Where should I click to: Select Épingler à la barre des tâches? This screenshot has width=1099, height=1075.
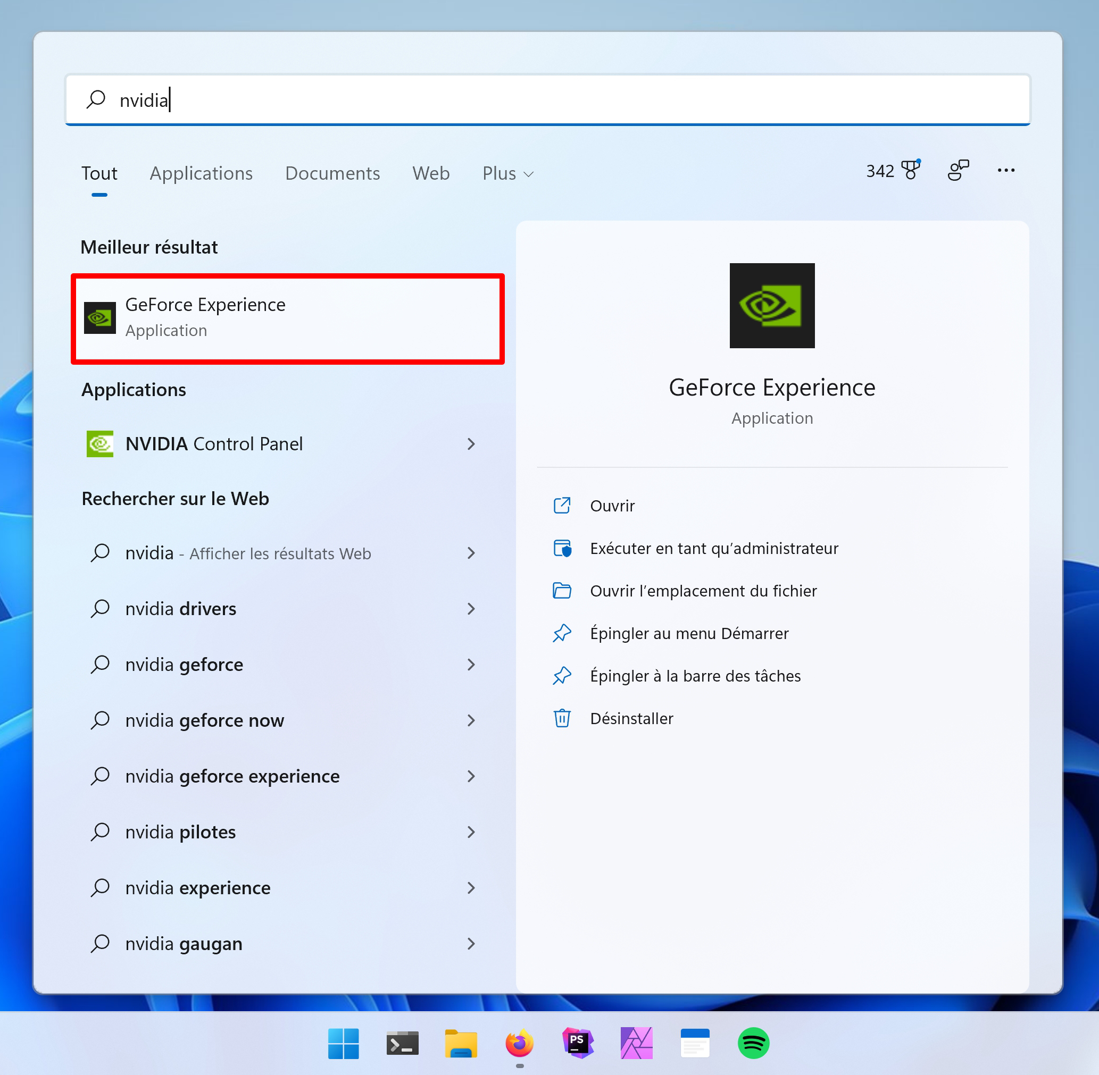(x=696, y=676)
